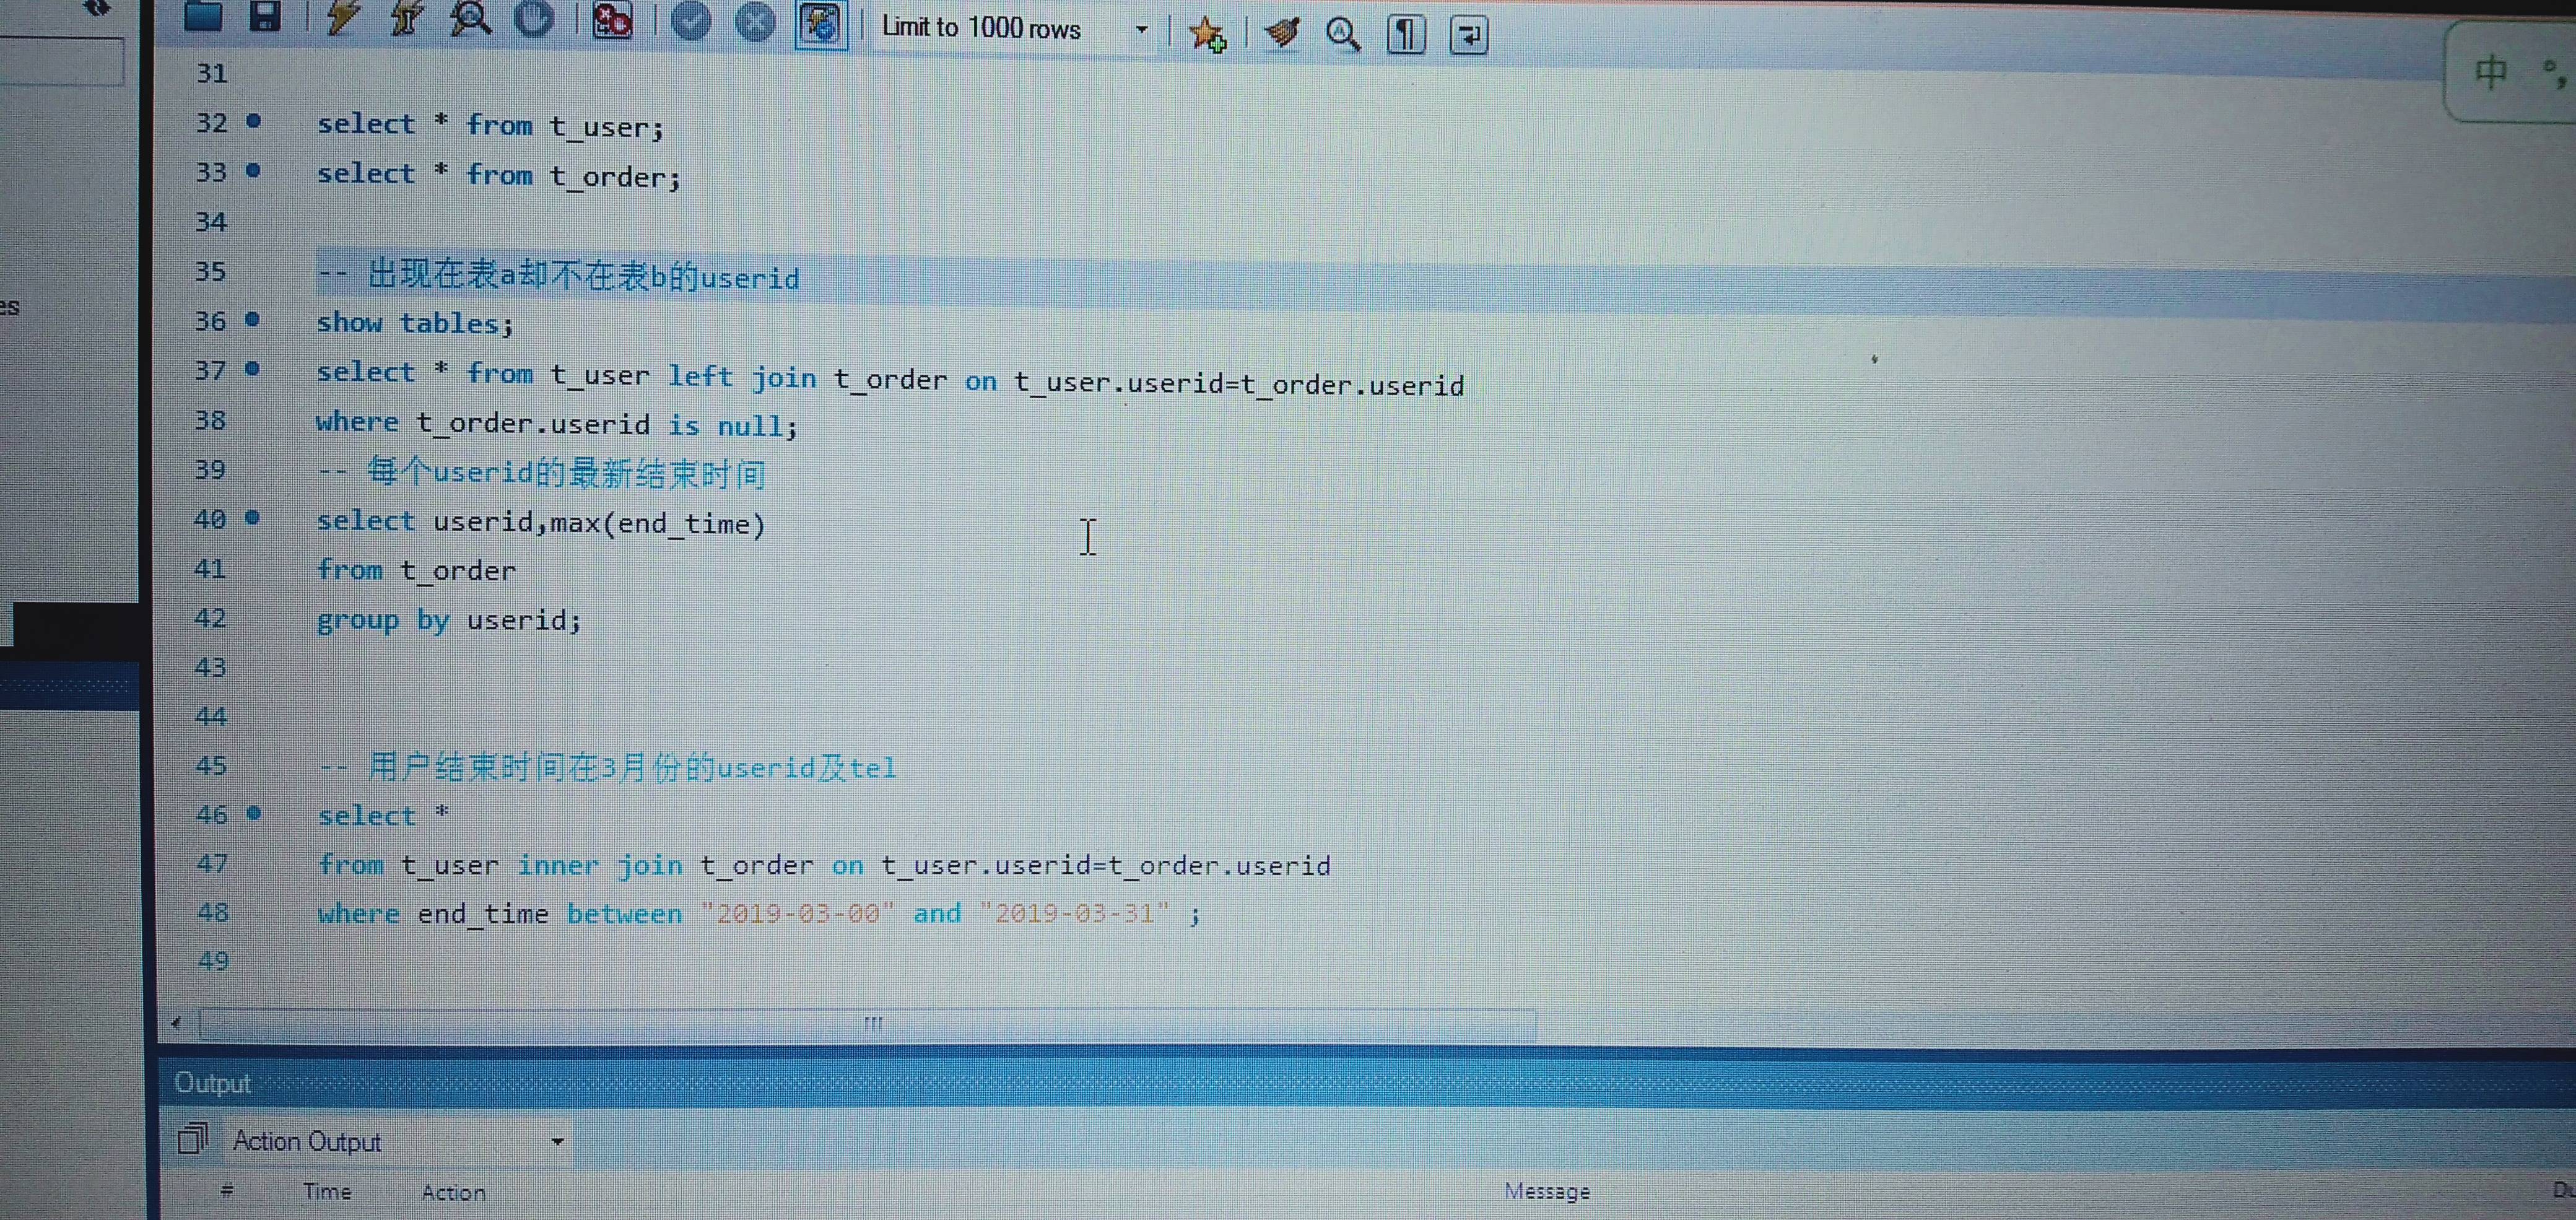Toggle continue-on-error icon
The height and width of the screenshot is (1220, 2576).
612,20
